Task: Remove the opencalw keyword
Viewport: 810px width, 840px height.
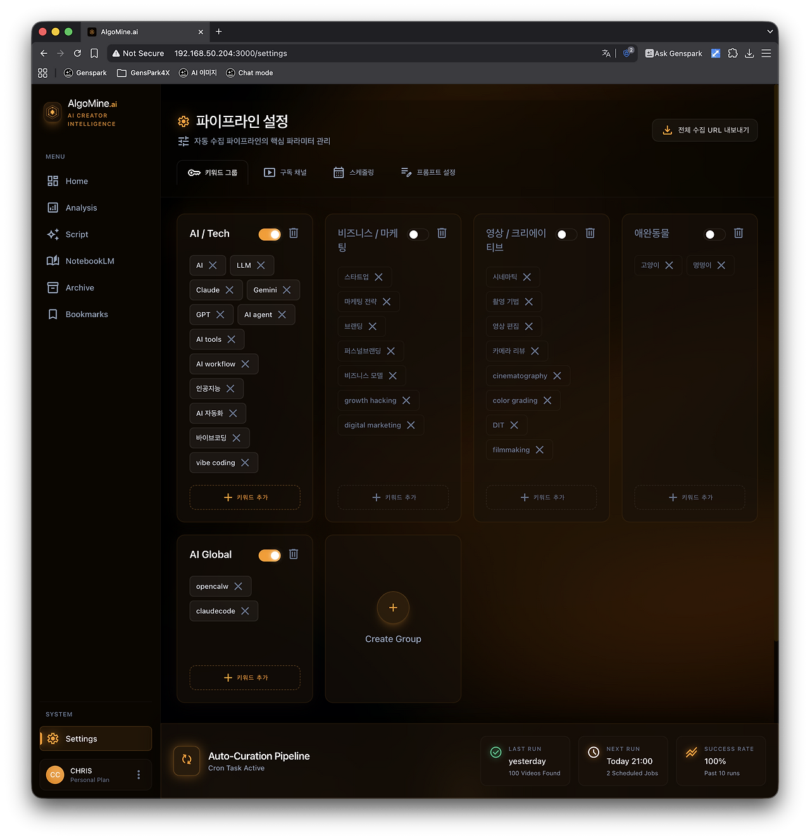Action: point(238,586)
